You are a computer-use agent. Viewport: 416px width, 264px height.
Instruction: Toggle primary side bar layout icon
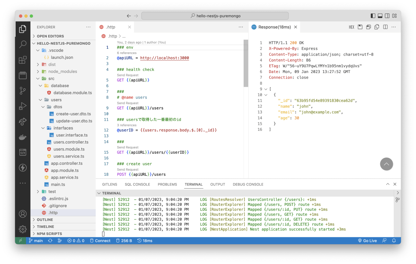coord(373,16)
